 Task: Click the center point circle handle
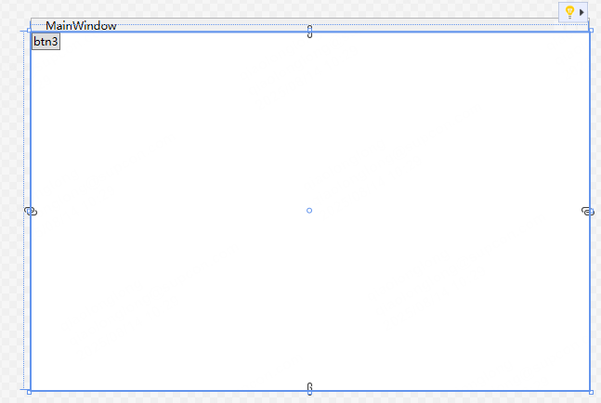coord(309,210)
